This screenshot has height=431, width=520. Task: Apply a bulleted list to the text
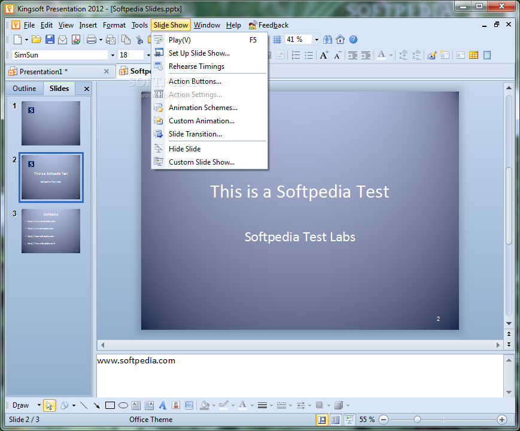309,55
